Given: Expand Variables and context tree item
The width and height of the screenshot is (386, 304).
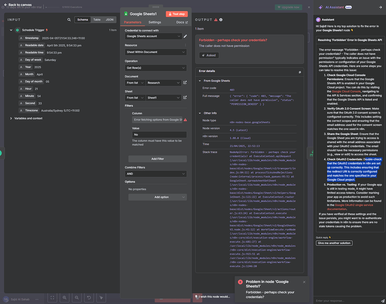Looking at the screenshot, I should 11,118.
